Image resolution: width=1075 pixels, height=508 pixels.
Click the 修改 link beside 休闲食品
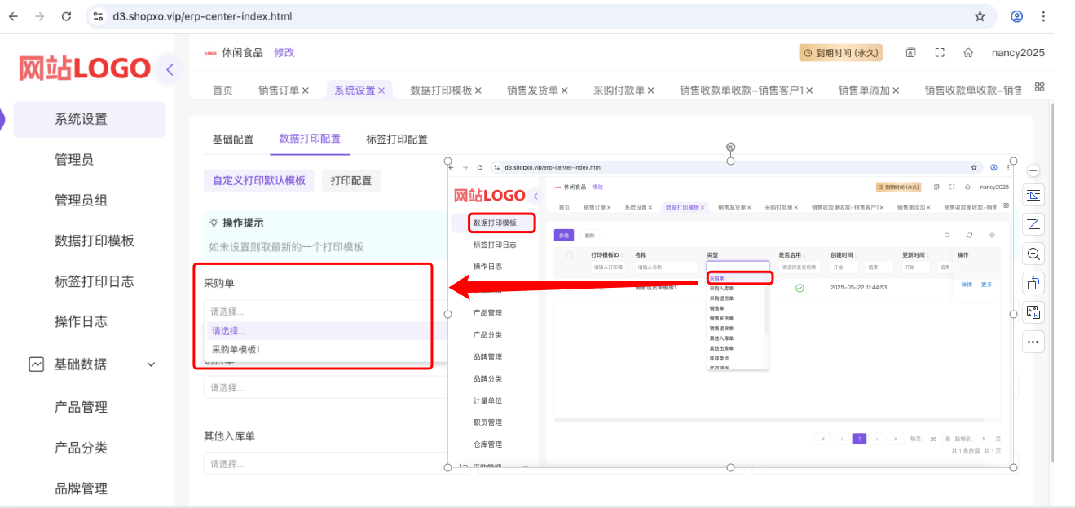click(x=284, y=52)
